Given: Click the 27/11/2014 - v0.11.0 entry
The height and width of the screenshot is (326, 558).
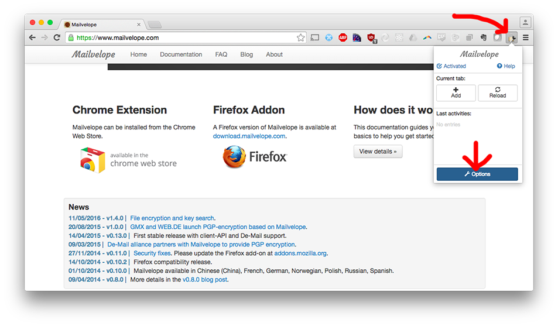Looking at the screenshot, I should tap(98, 253).
